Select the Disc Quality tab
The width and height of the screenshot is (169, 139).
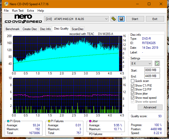[61, 29]
